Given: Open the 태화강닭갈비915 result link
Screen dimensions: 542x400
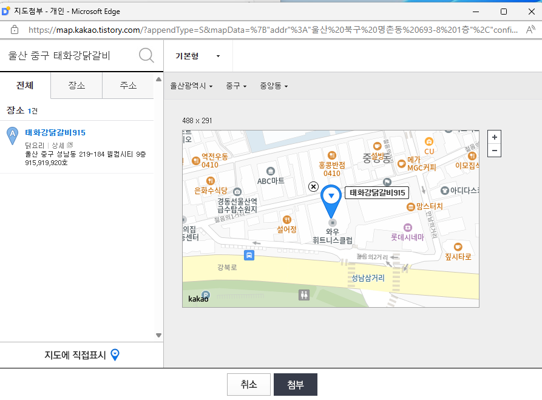Looking at the screenshot, I should click(55, 132).
